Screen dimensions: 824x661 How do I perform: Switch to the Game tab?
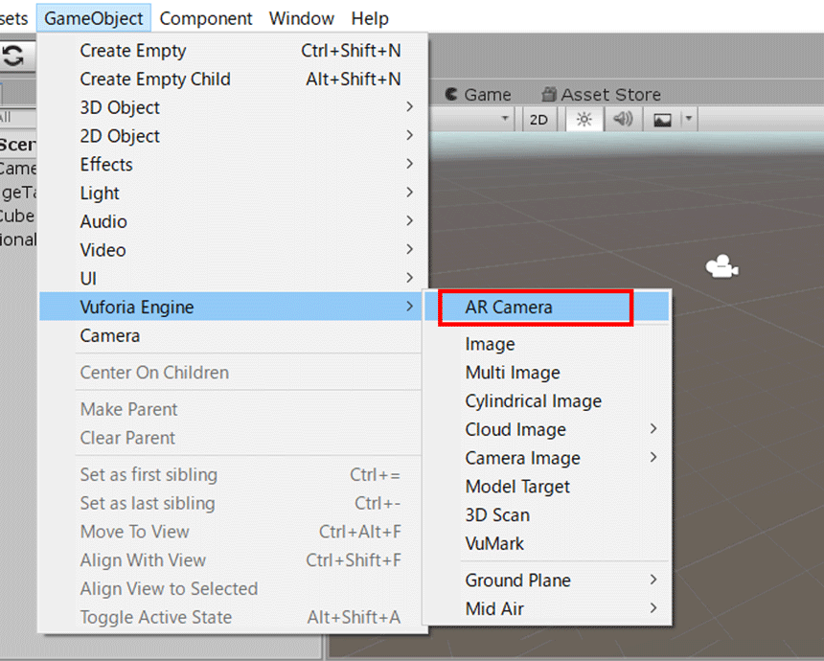[x=478, y=95]
